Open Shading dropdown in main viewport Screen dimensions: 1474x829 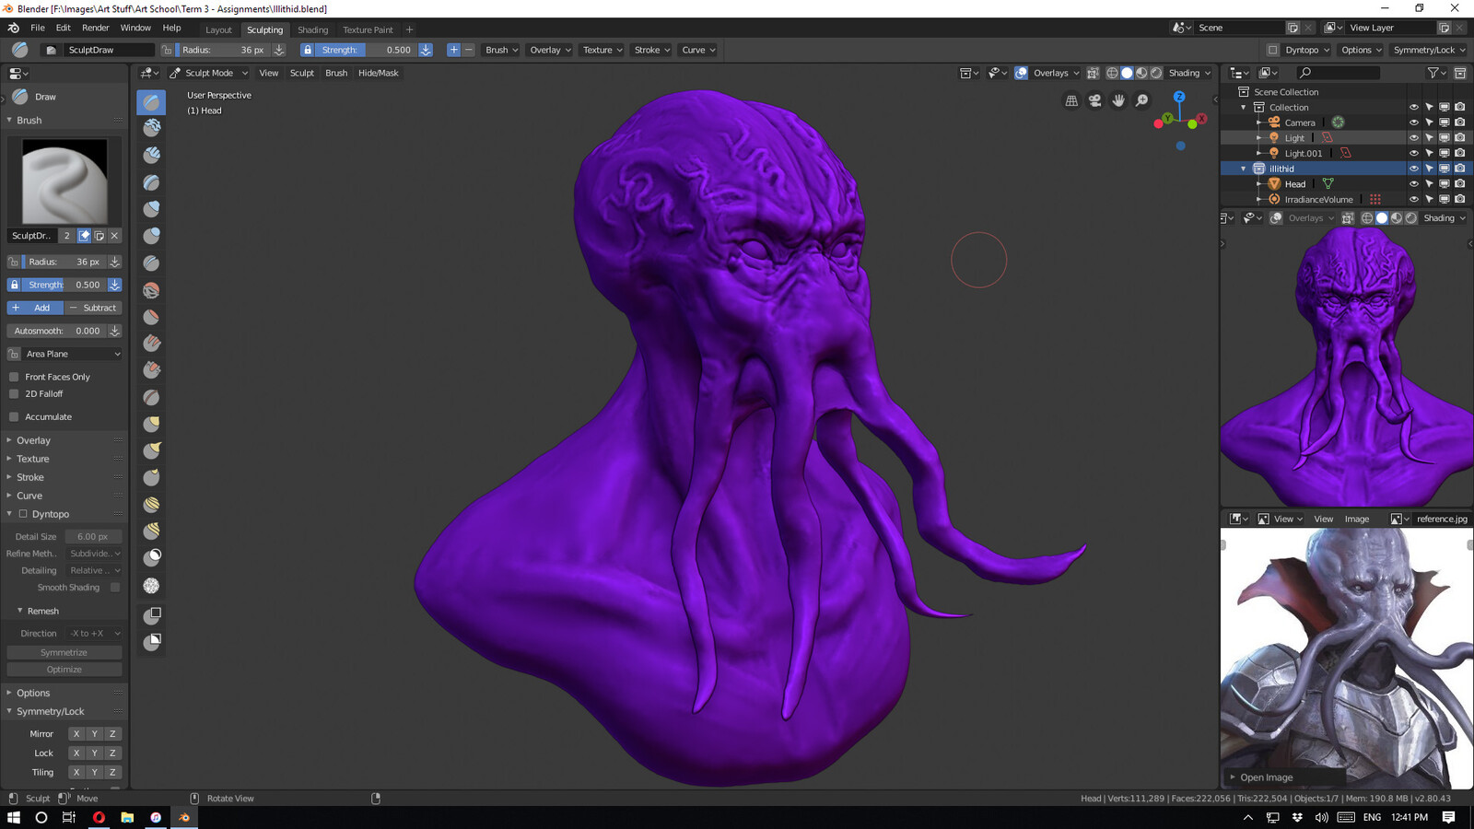[1189, 73]
